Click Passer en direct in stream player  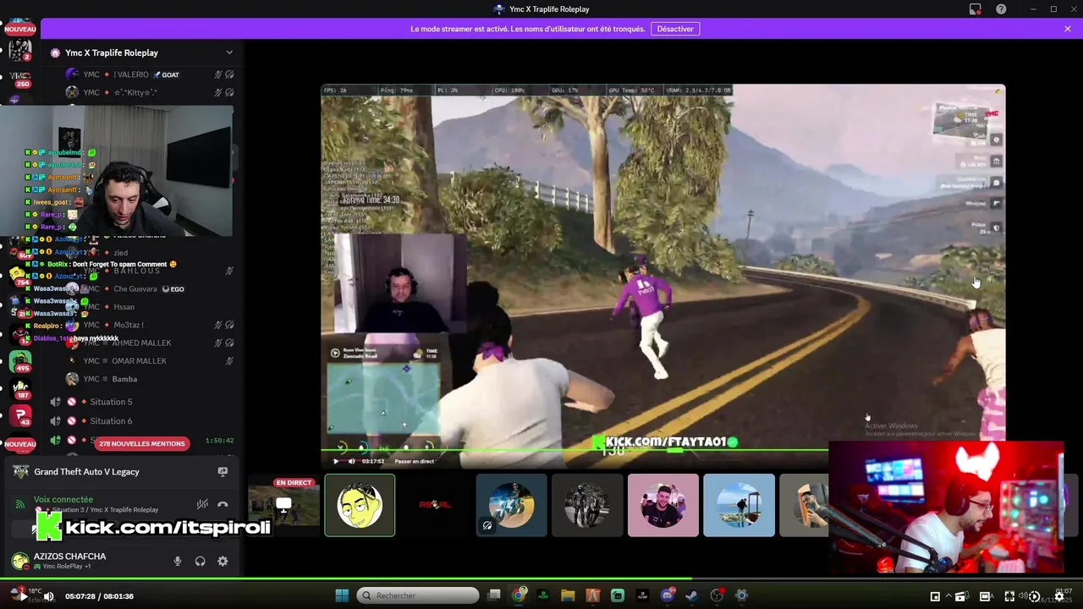tap(415, 461)
